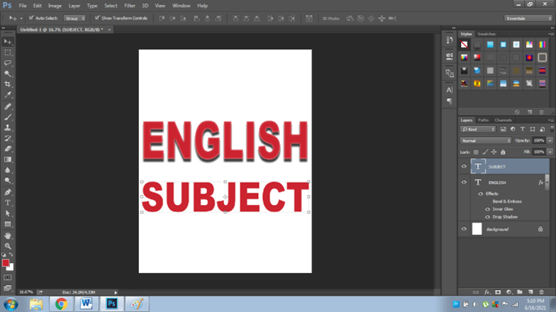Hide the Drop Shadow effect
The width and height of the screenshot is (556, 312).
click(x=487, y=217)
